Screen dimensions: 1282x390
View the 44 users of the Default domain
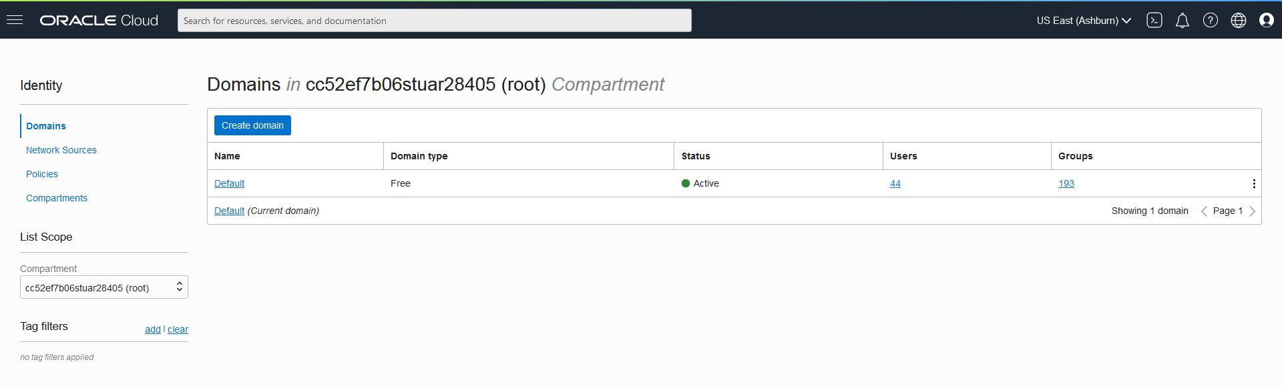tap(895, 183)
